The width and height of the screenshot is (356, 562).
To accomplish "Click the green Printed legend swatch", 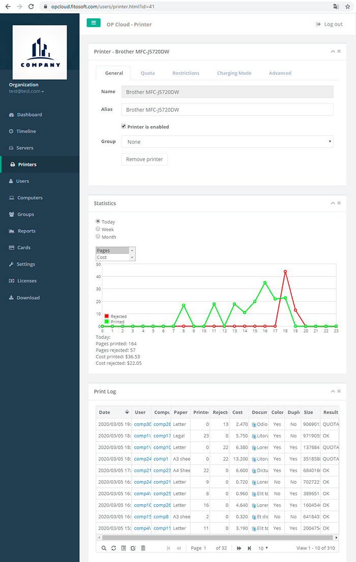I will tap(107, 322).
